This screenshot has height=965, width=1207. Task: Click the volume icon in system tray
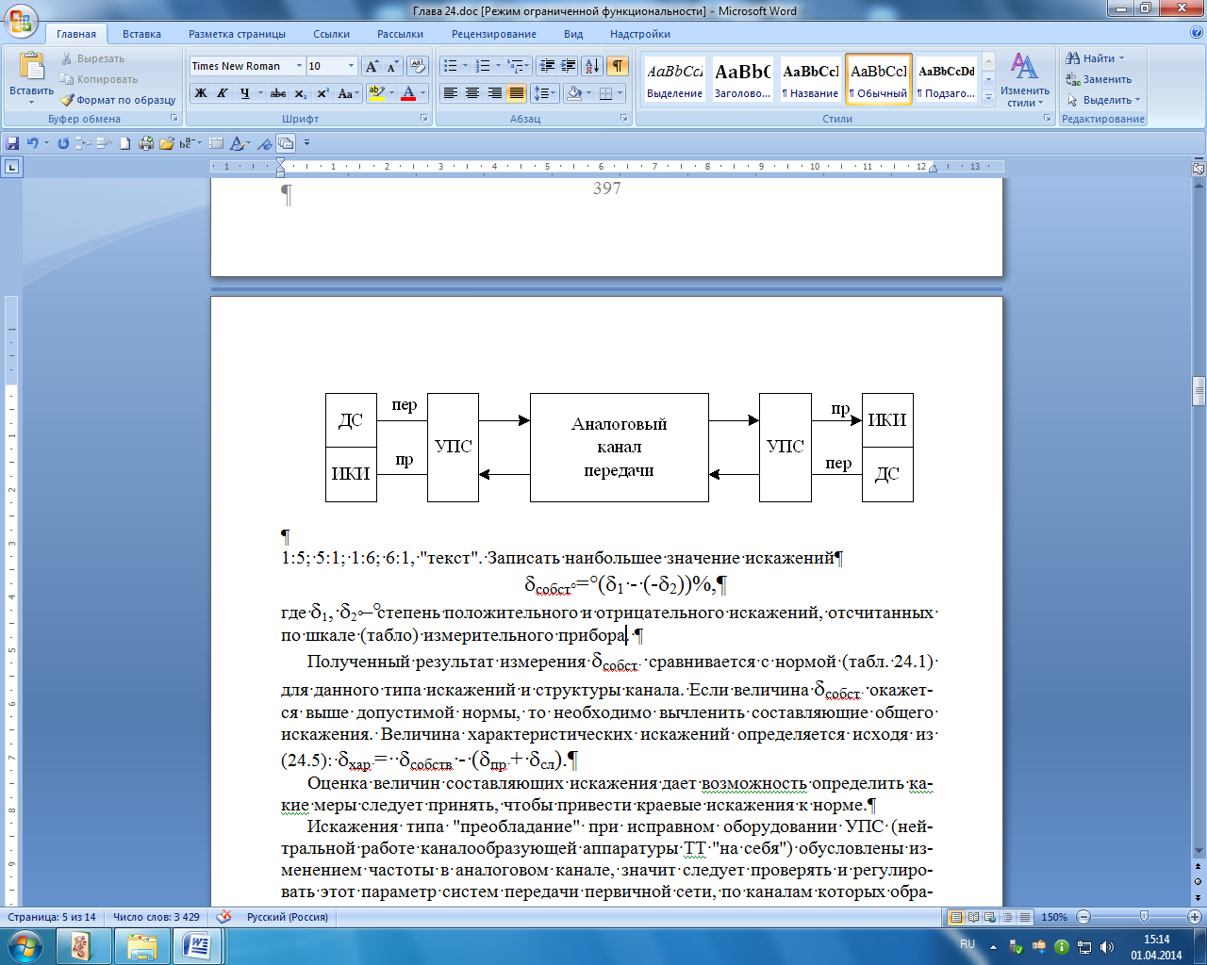point(1107,947)
